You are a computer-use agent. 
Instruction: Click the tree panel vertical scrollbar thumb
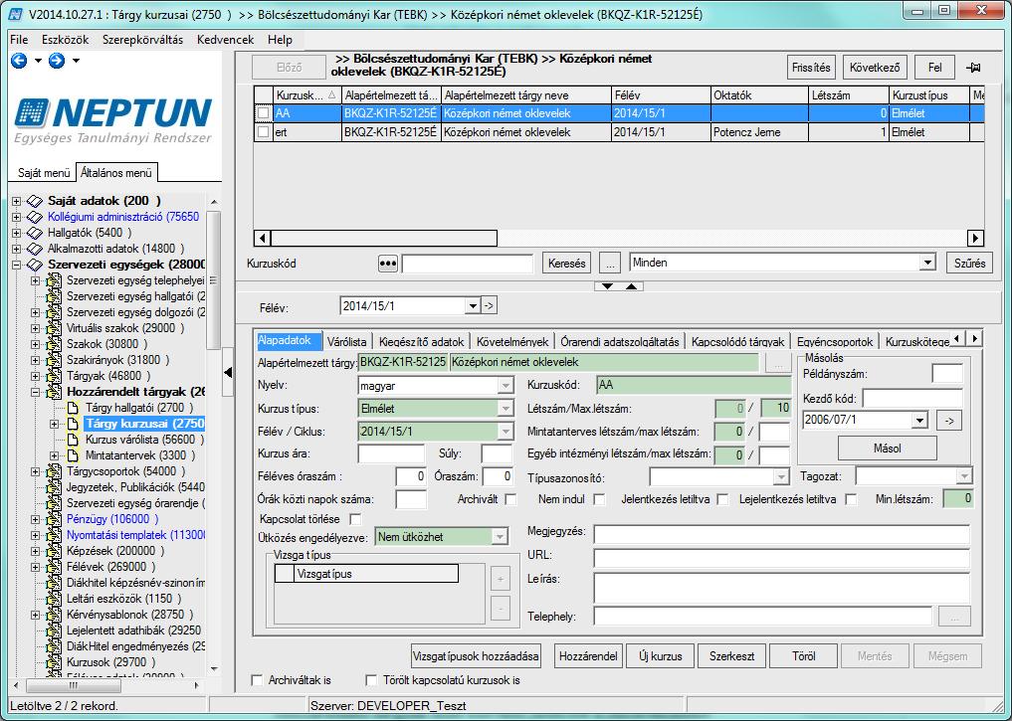(214, 280)
